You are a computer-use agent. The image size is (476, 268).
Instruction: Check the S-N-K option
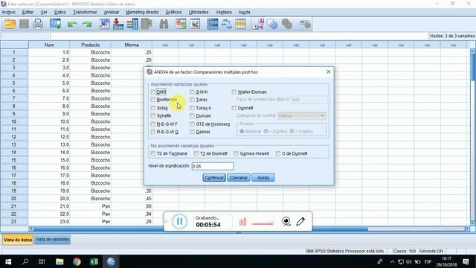(x=192, y=92)
